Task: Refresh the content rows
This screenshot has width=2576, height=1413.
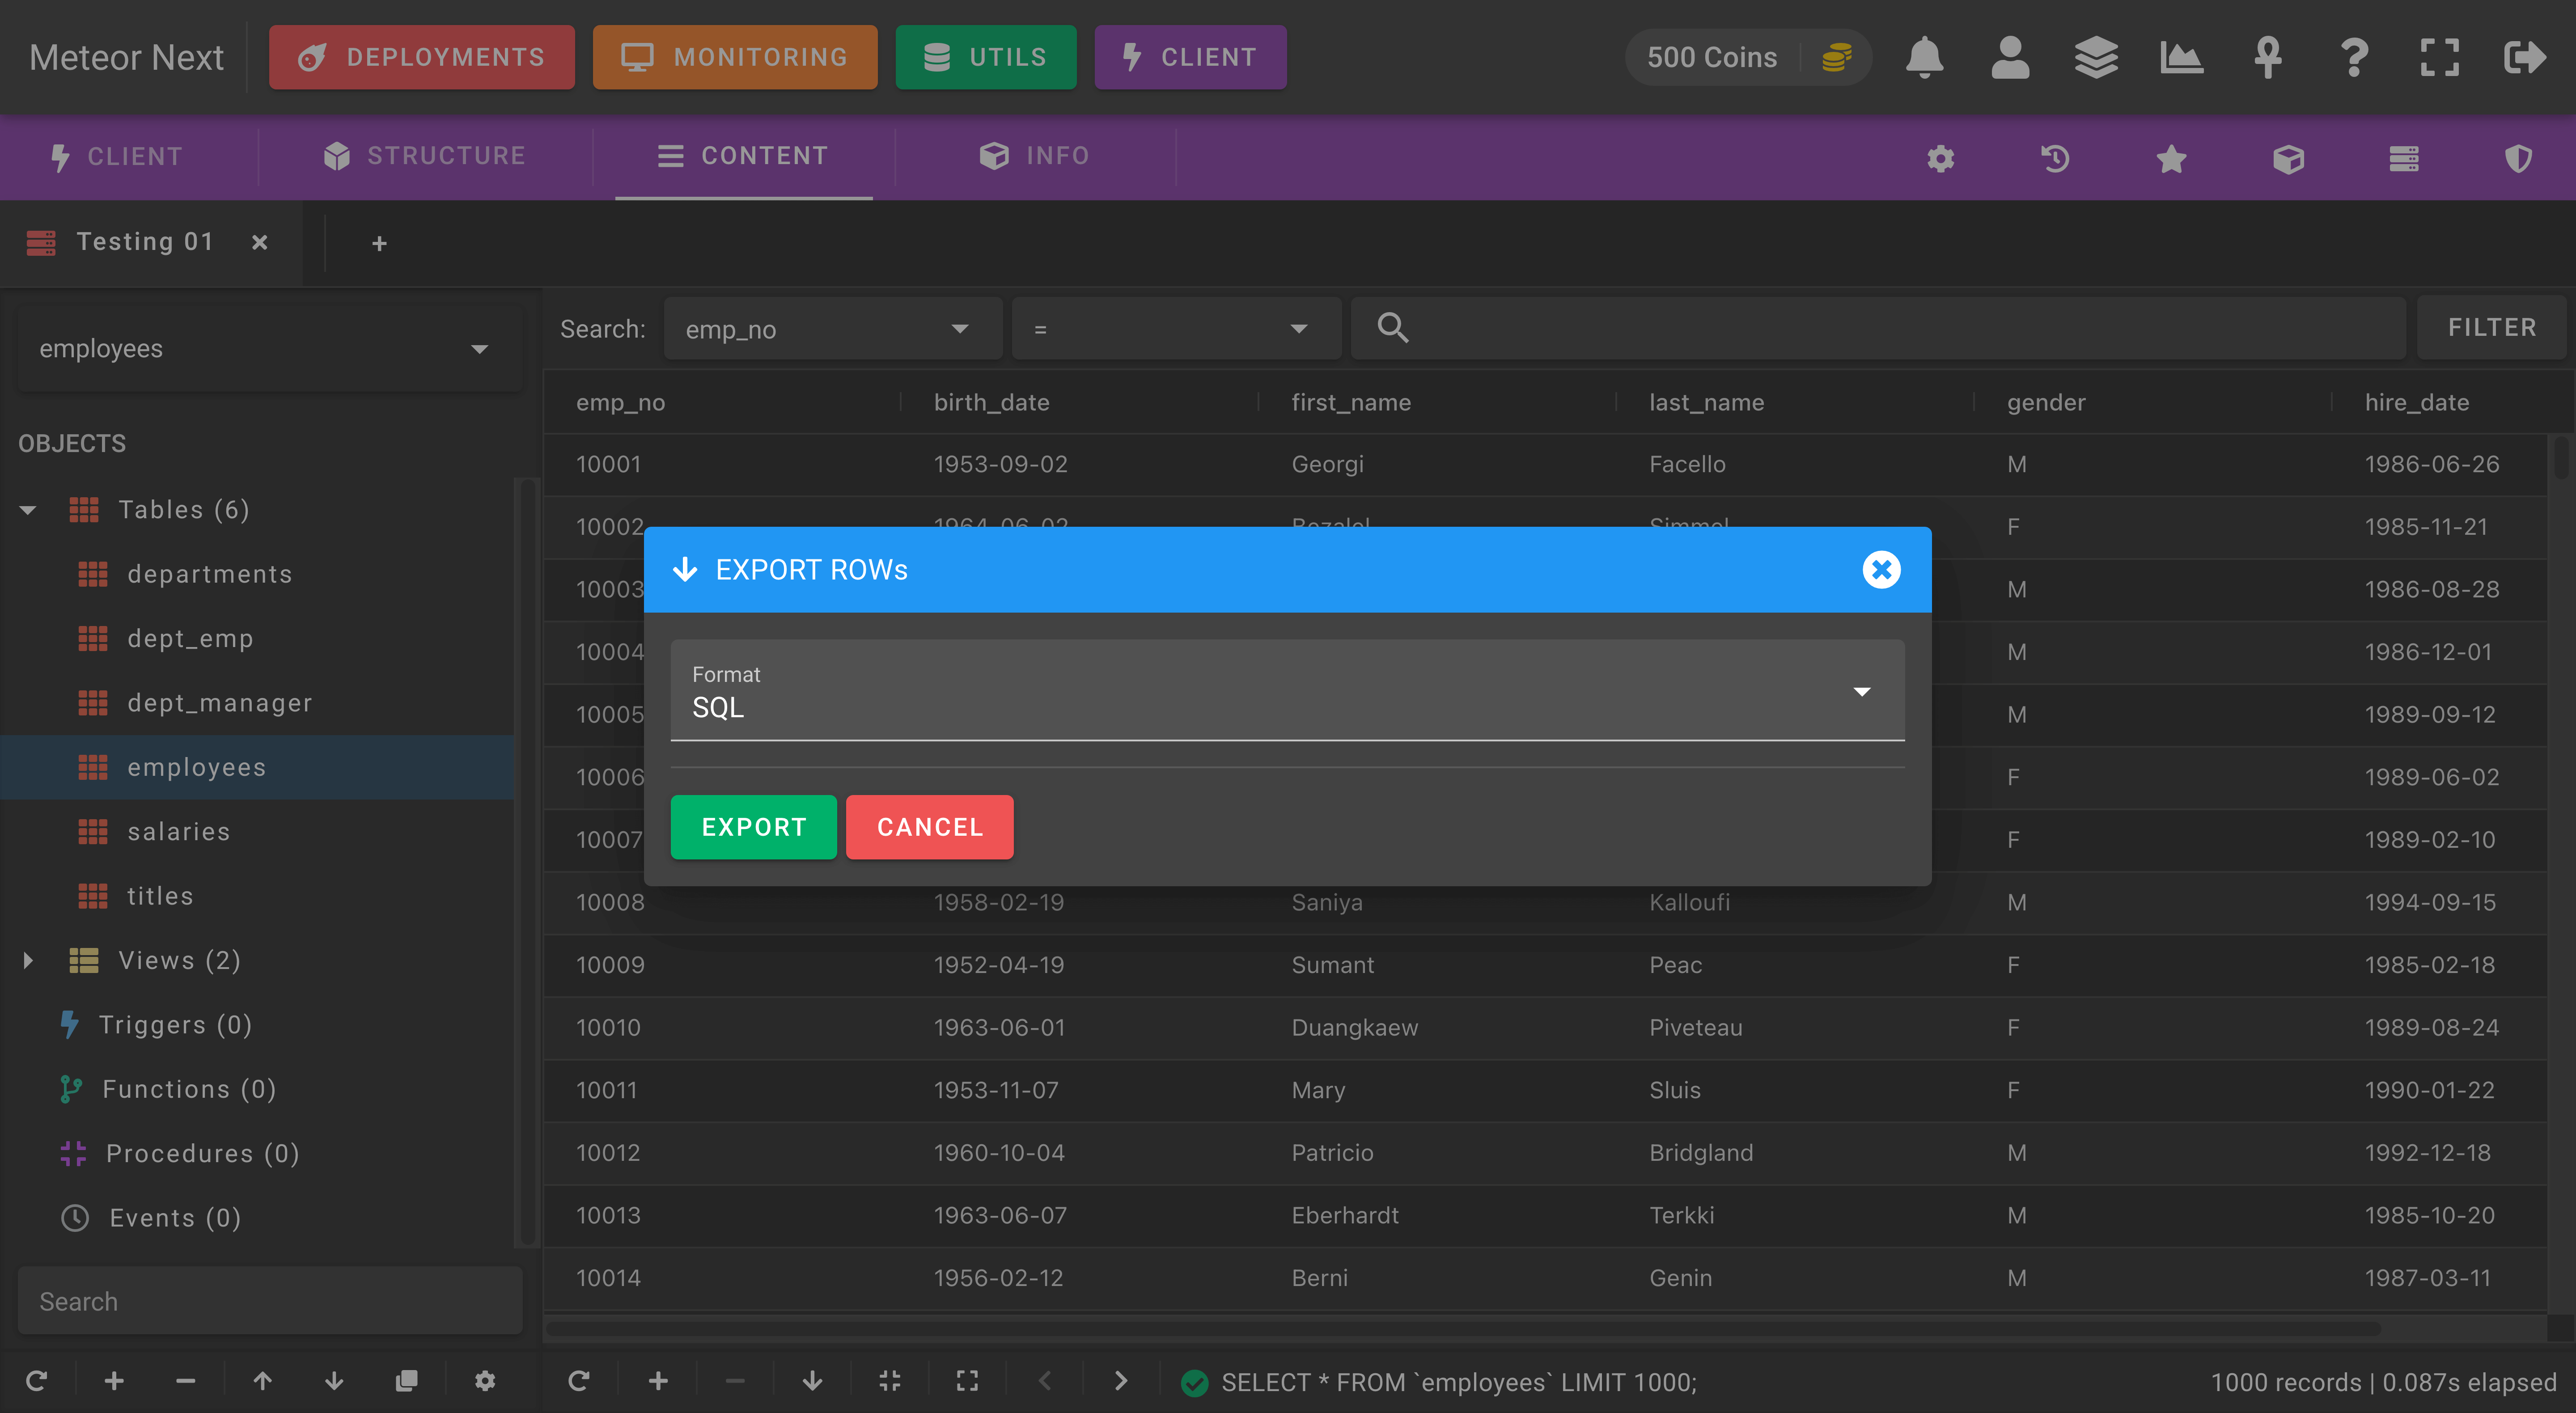Action: pos(579,1381)
